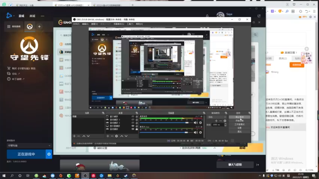Open the shop Overwatch products link

tap(22, 68)
